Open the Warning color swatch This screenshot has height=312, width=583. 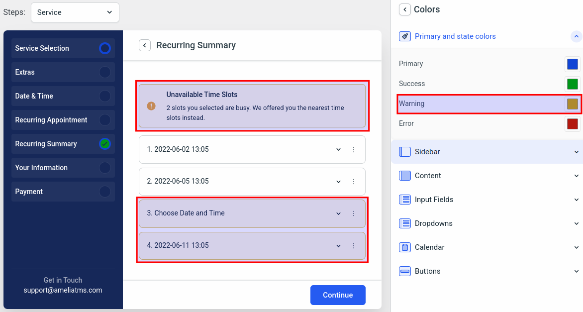[572, 104]
